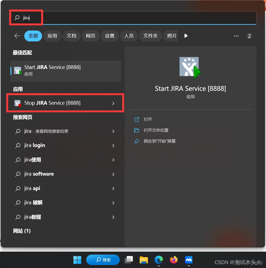Click search icon beside jira software
266x268 pixels.
18,174
